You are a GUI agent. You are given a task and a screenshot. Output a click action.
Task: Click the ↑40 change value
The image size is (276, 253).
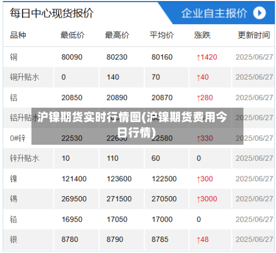pos(203,77)
